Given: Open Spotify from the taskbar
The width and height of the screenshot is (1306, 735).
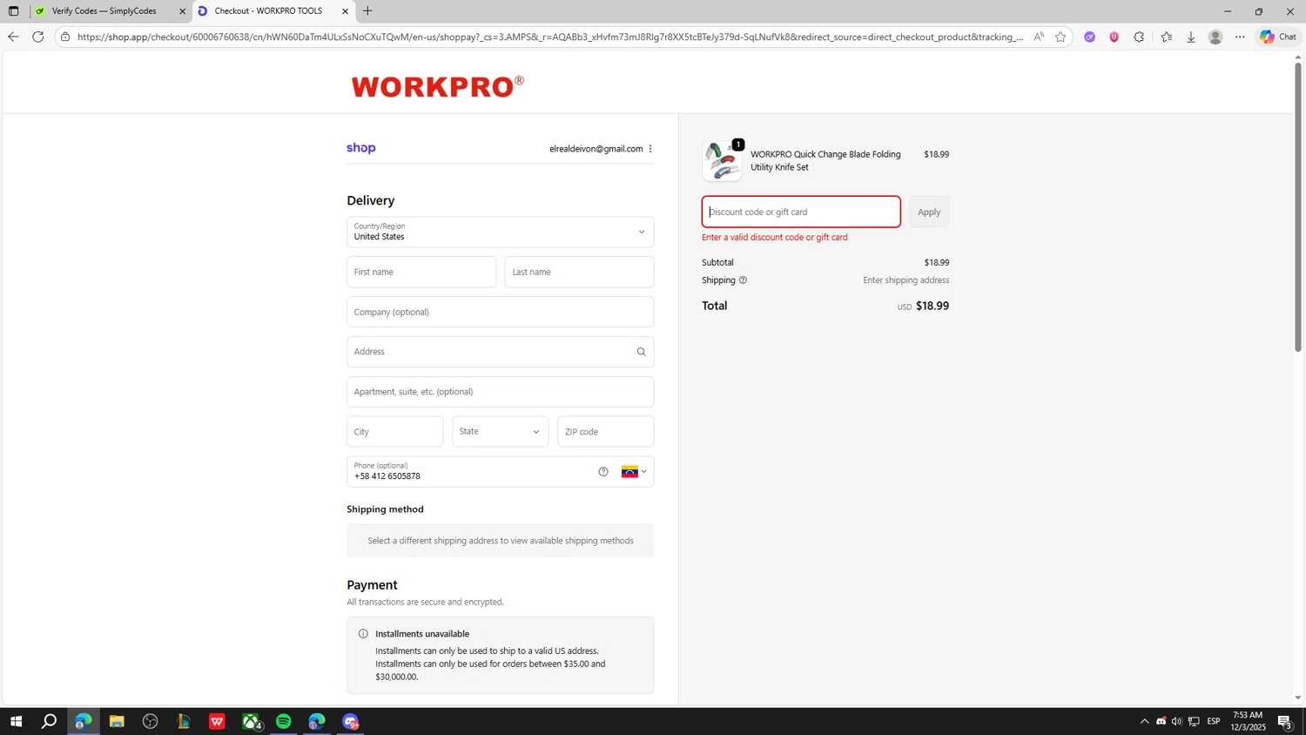Looking at the screenshot, I should (283, 721).
